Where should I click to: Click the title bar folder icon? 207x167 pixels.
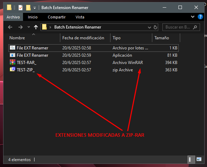pyautogui.click(x=9, y=7)
